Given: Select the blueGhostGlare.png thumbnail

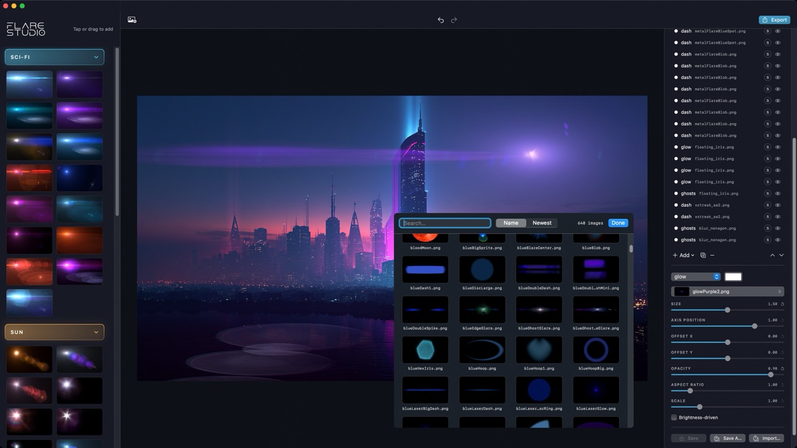Looking at the screenshot, I should tap(539, 309).
